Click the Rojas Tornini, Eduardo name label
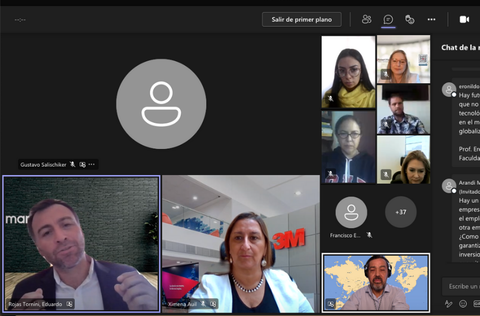Viewport: 480px width, 316px height. tap(35, 304)
